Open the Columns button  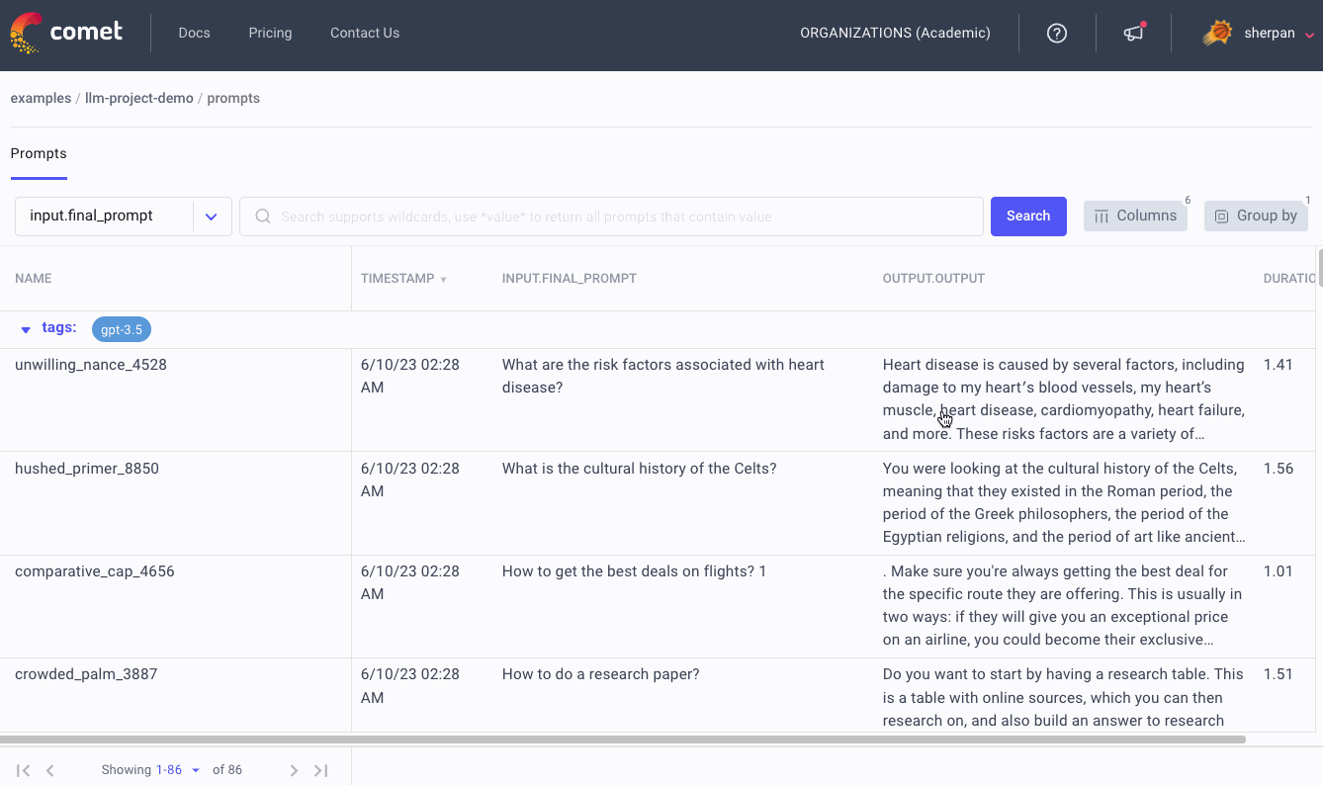(1135, 217)
